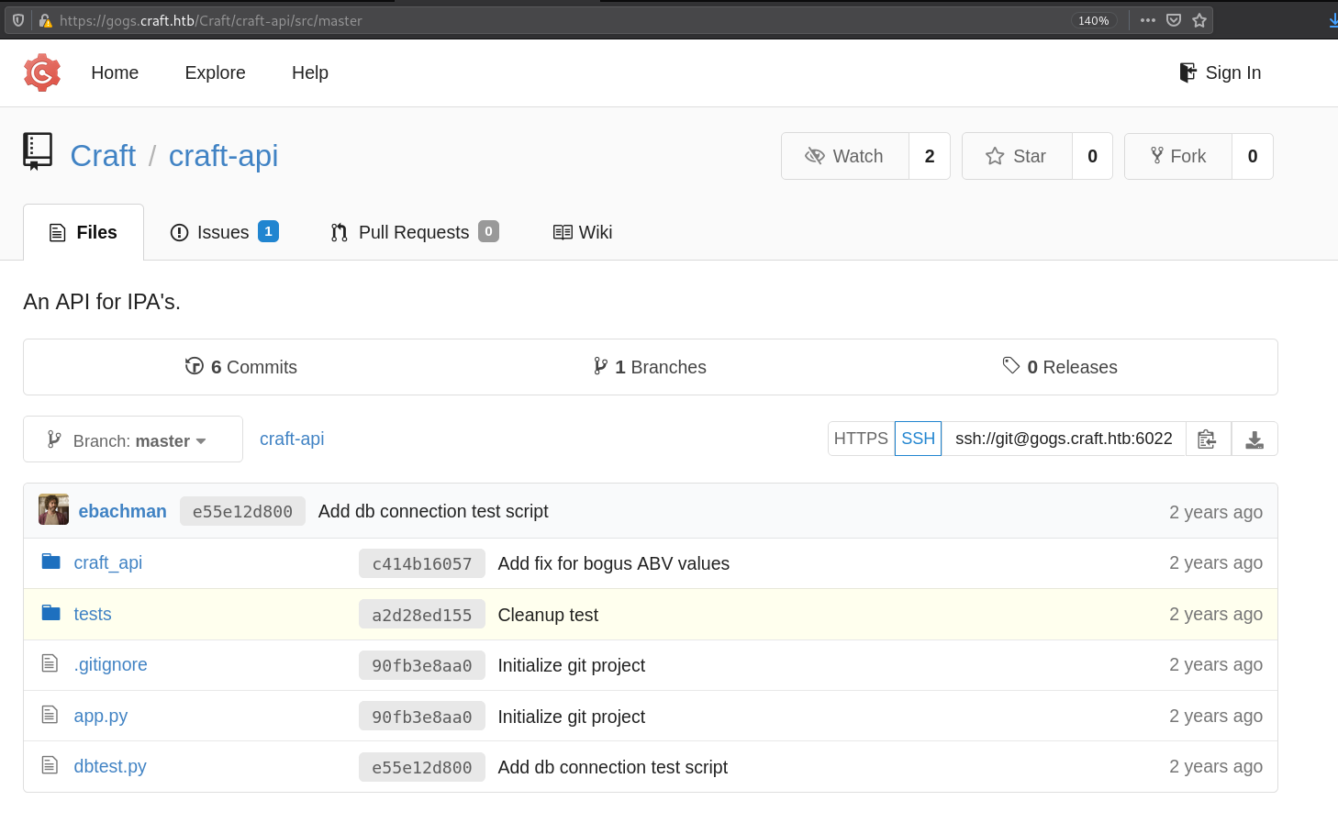Switch the clone URL to HTTPS
The height and width of the screenshot is (834, 1338).
pos(860,439)
